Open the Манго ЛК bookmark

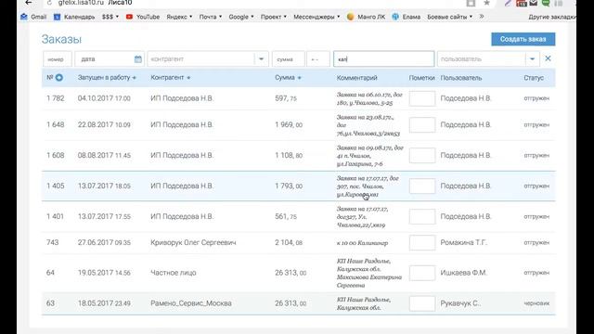point(366,17)
